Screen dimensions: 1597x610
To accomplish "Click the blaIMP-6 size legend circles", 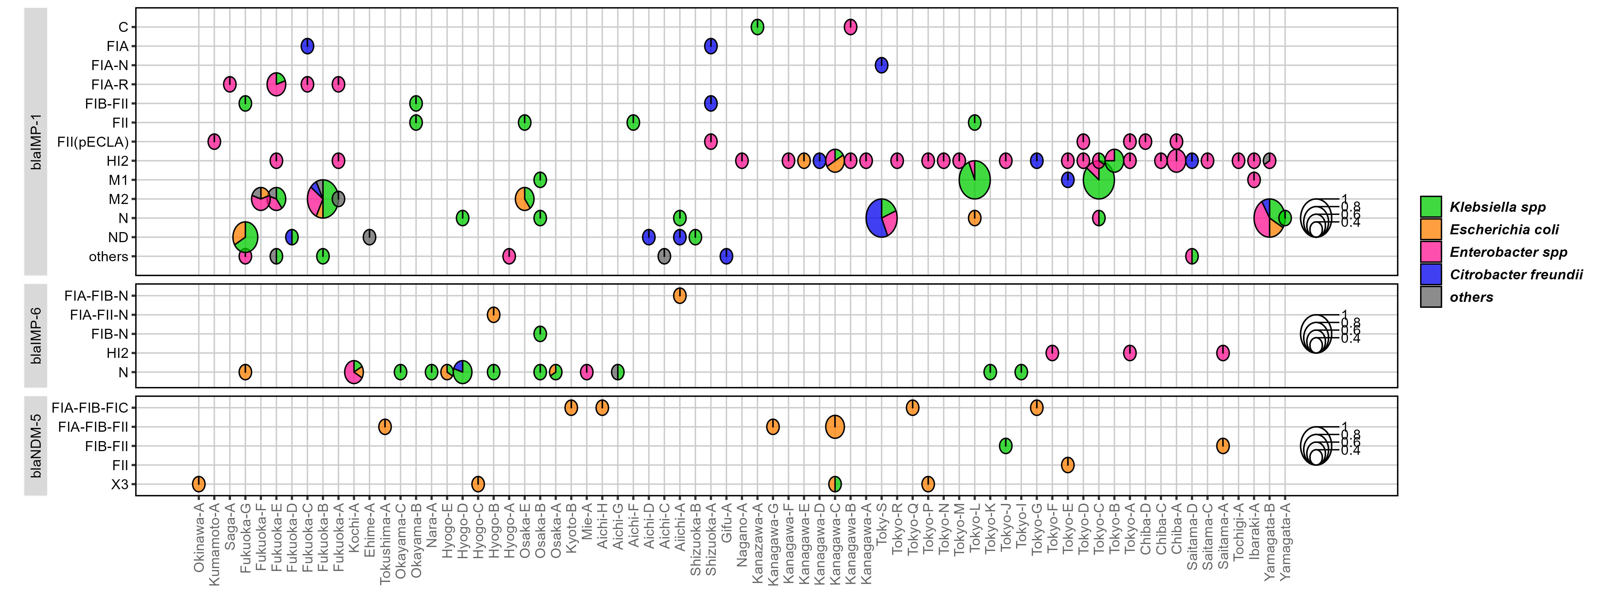I will pos(1315,334).
